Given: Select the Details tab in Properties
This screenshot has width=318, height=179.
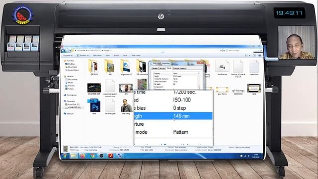Looking at the screenshot, I should (x=169, y=68).
